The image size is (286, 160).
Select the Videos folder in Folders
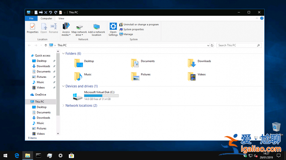197,77
